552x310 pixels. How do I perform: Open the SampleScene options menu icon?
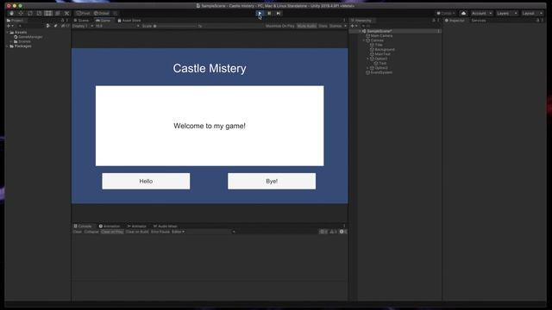439,31
